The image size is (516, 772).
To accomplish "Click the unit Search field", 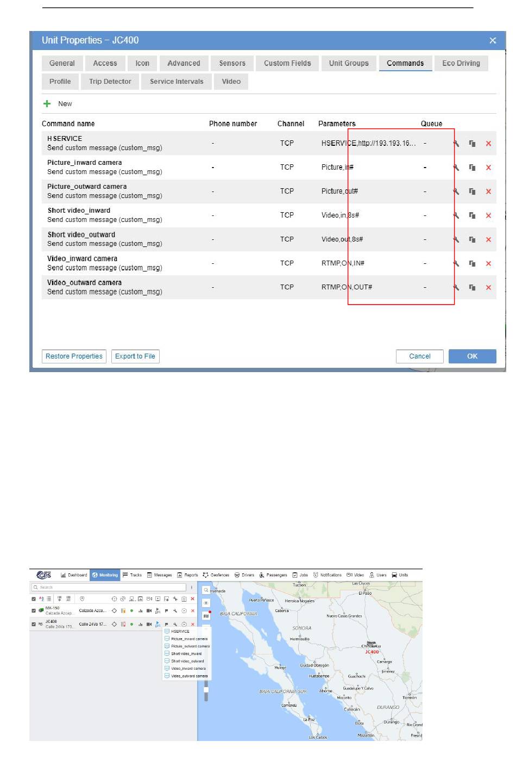I will 109,588.
